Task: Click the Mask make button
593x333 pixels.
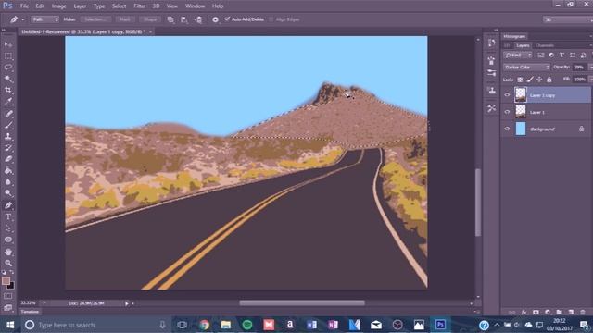Action: click(125, 19)
